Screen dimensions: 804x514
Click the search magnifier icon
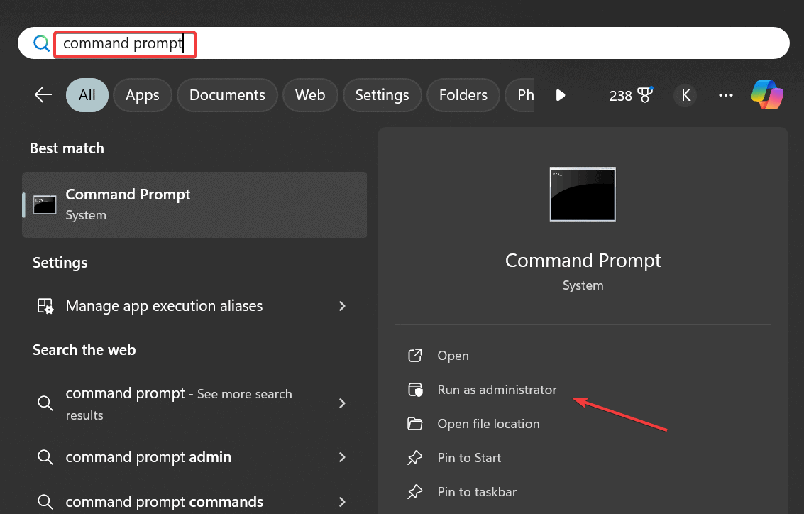coord(42,44)
